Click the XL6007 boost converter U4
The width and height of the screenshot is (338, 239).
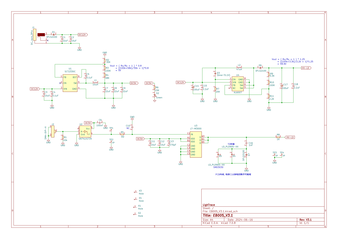click(x=237, y=84)
